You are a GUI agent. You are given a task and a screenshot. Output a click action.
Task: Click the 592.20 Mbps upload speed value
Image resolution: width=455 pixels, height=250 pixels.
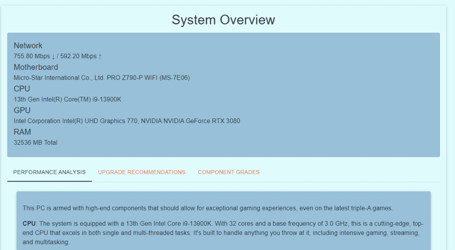78,56
